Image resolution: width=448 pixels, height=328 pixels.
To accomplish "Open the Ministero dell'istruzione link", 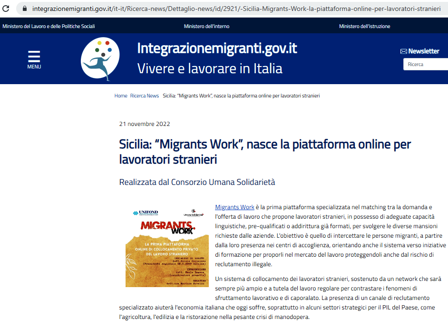I will [365, 26].
